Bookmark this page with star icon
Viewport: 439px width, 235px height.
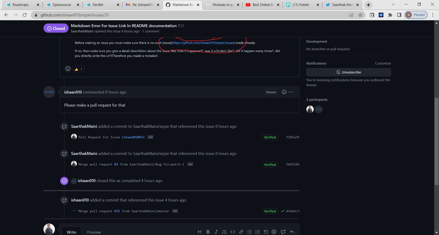pos(360,15)
